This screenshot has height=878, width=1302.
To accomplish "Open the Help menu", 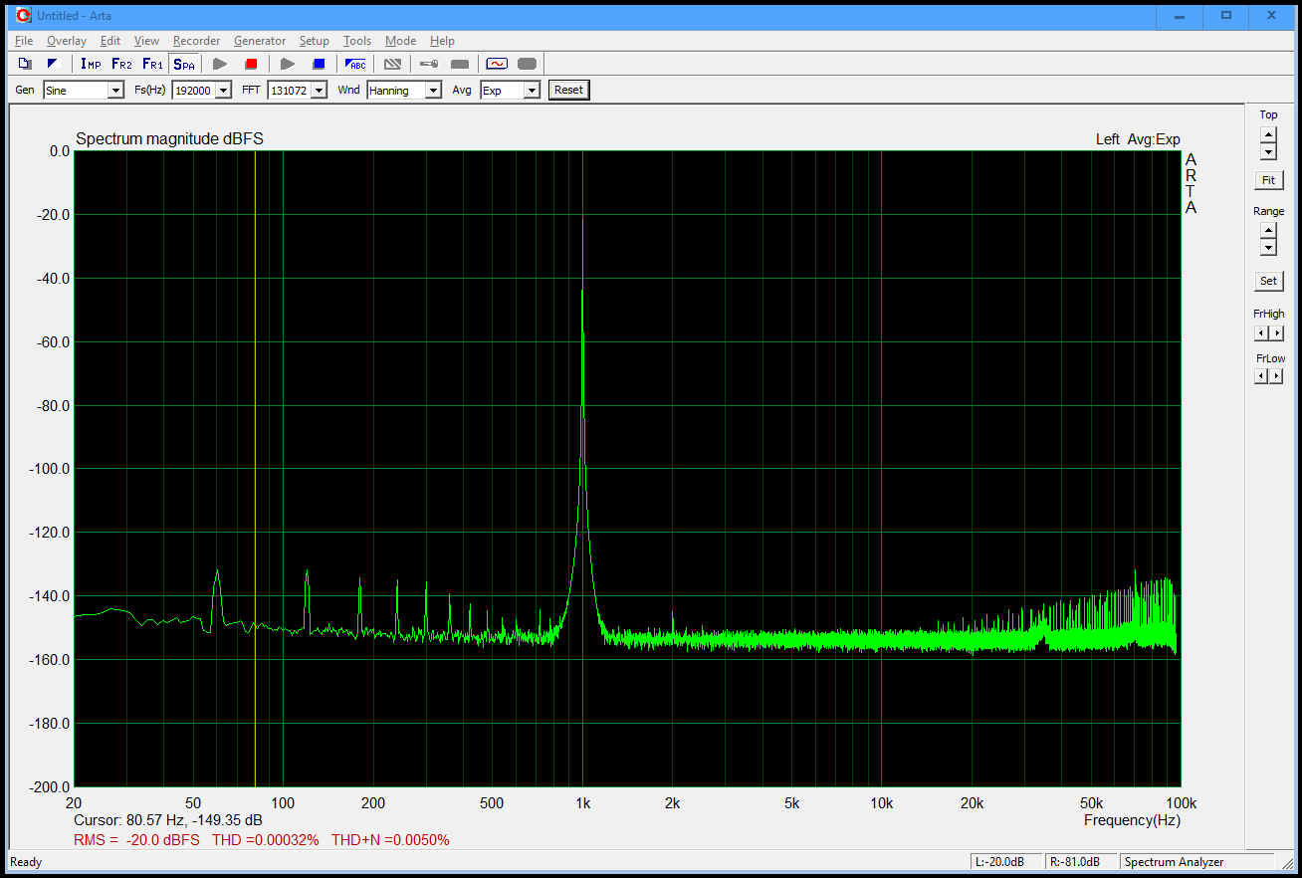I will click(x=442, y=41).
